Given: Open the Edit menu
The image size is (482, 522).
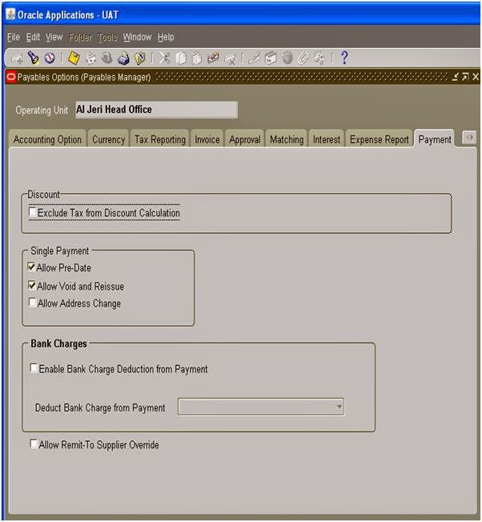Looking at the screenshot, I should 33,37.
